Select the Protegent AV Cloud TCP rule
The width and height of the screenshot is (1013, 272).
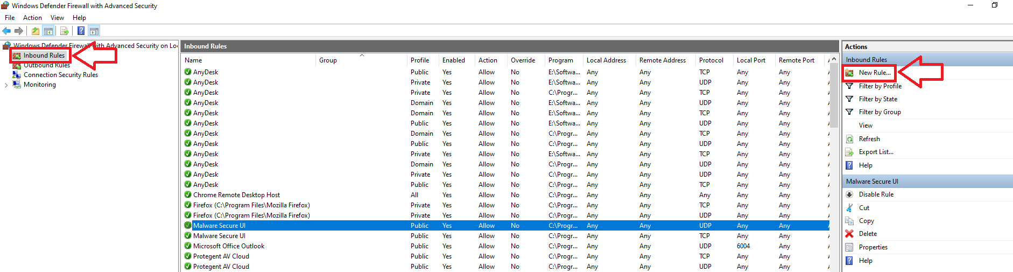(506, 256)
